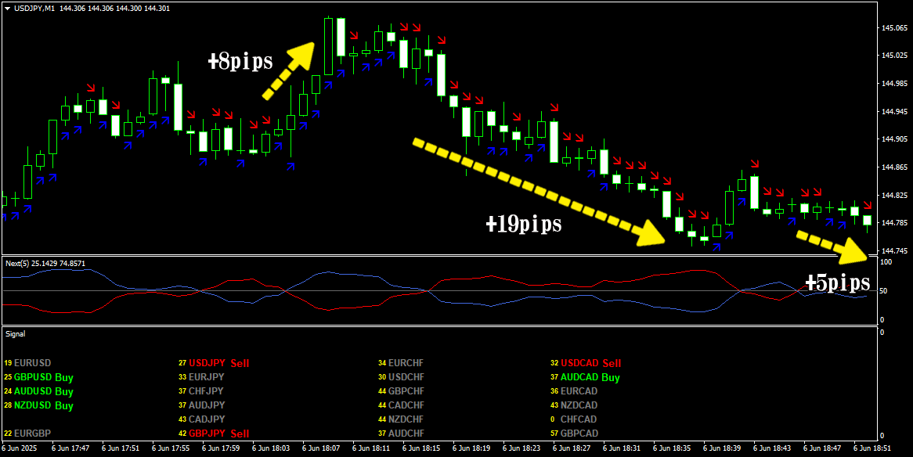Click the 6 Jun 18:51 time label

point(872,449)
